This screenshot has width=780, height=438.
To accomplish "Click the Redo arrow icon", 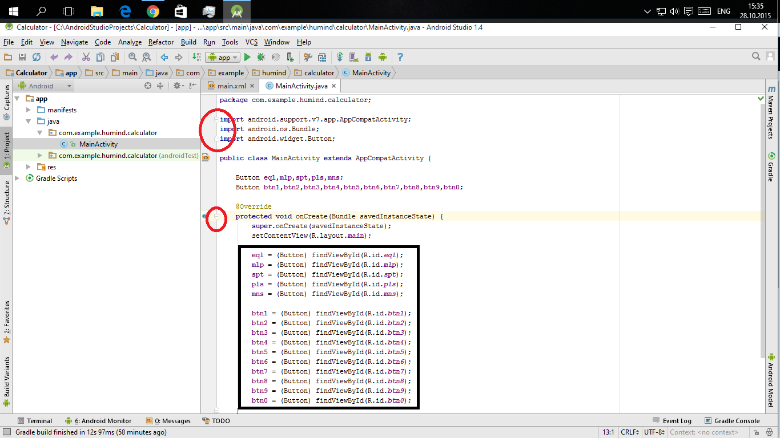I will [69, 57].
